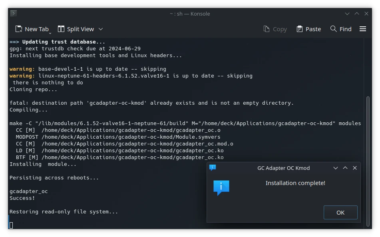Image resolution: width=380 pixels, height=237 pixels.
Task: Click the Split View button
Action: 76,29
